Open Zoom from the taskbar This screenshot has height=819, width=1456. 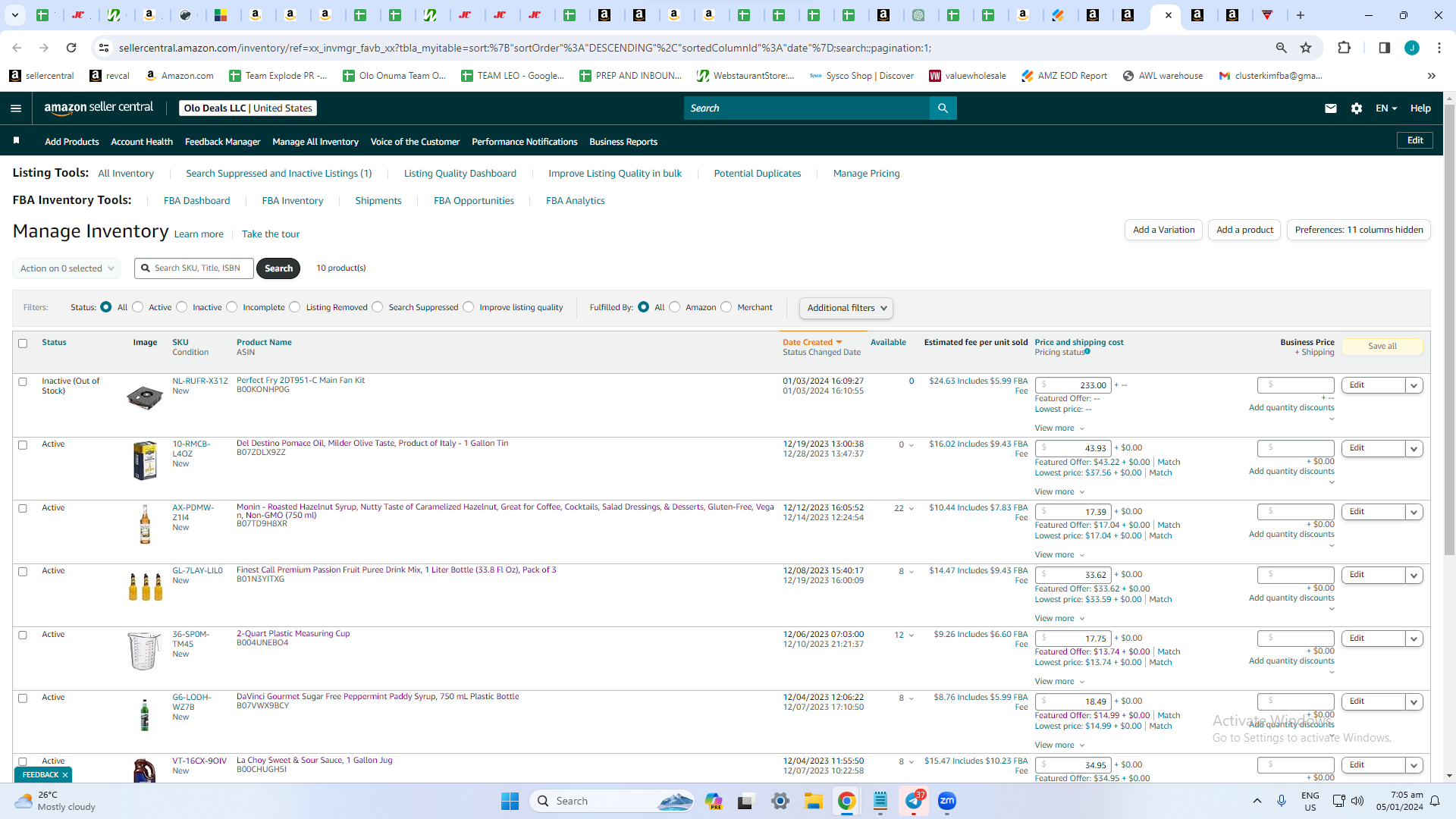click(947, 801)
